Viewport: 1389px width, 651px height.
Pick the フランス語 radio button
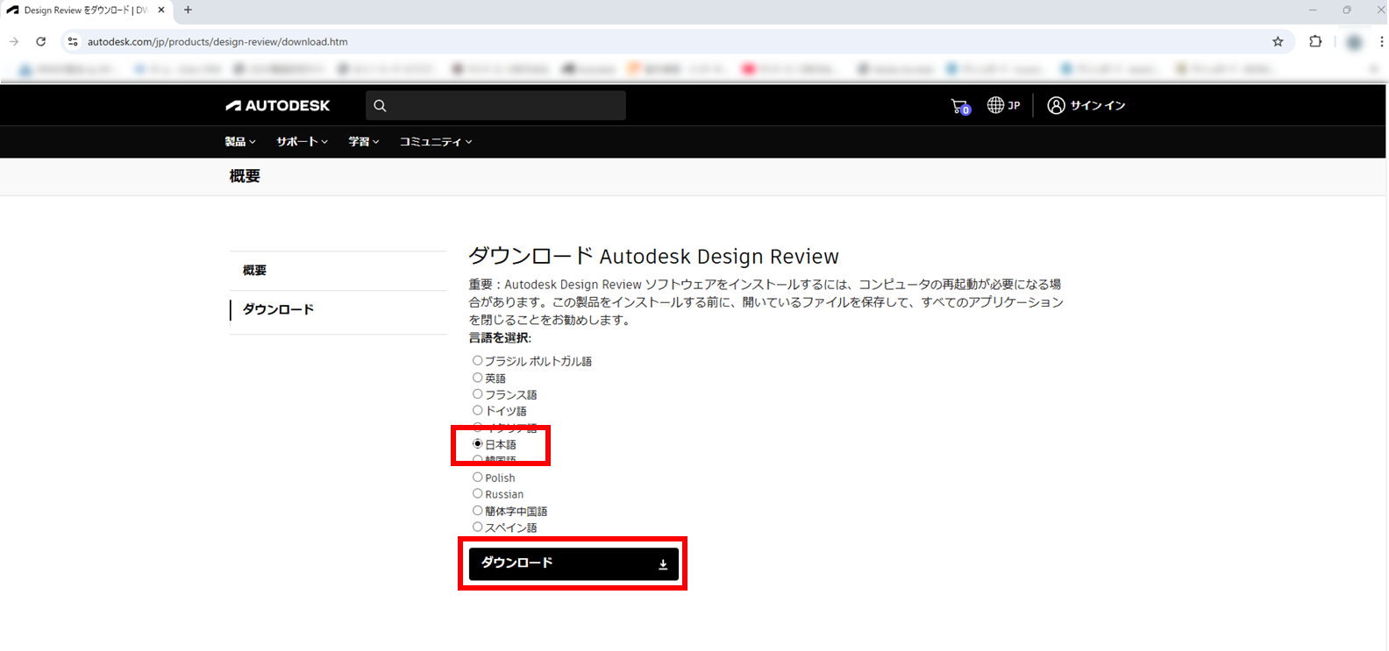point(478,394)
